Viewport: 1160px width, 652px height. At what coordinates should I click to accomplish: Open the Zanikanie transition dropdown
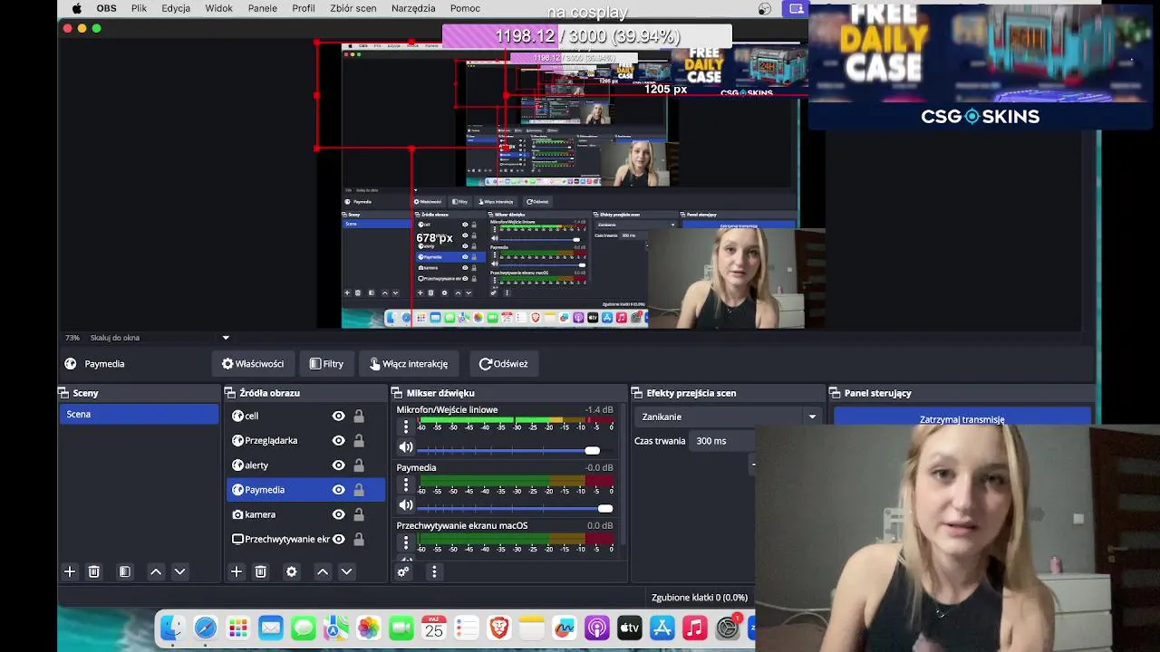click(729, 417)
